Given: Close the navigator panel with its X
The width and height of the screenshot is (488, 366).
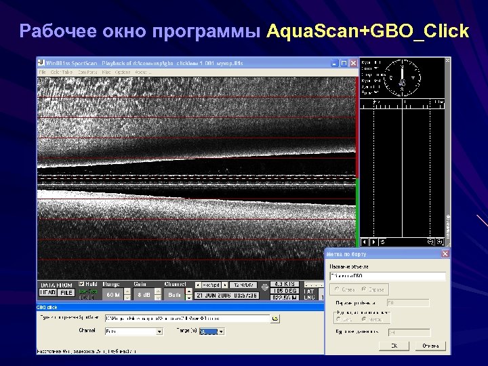Looking at the screenshot, I should click(x=447, y=60).
